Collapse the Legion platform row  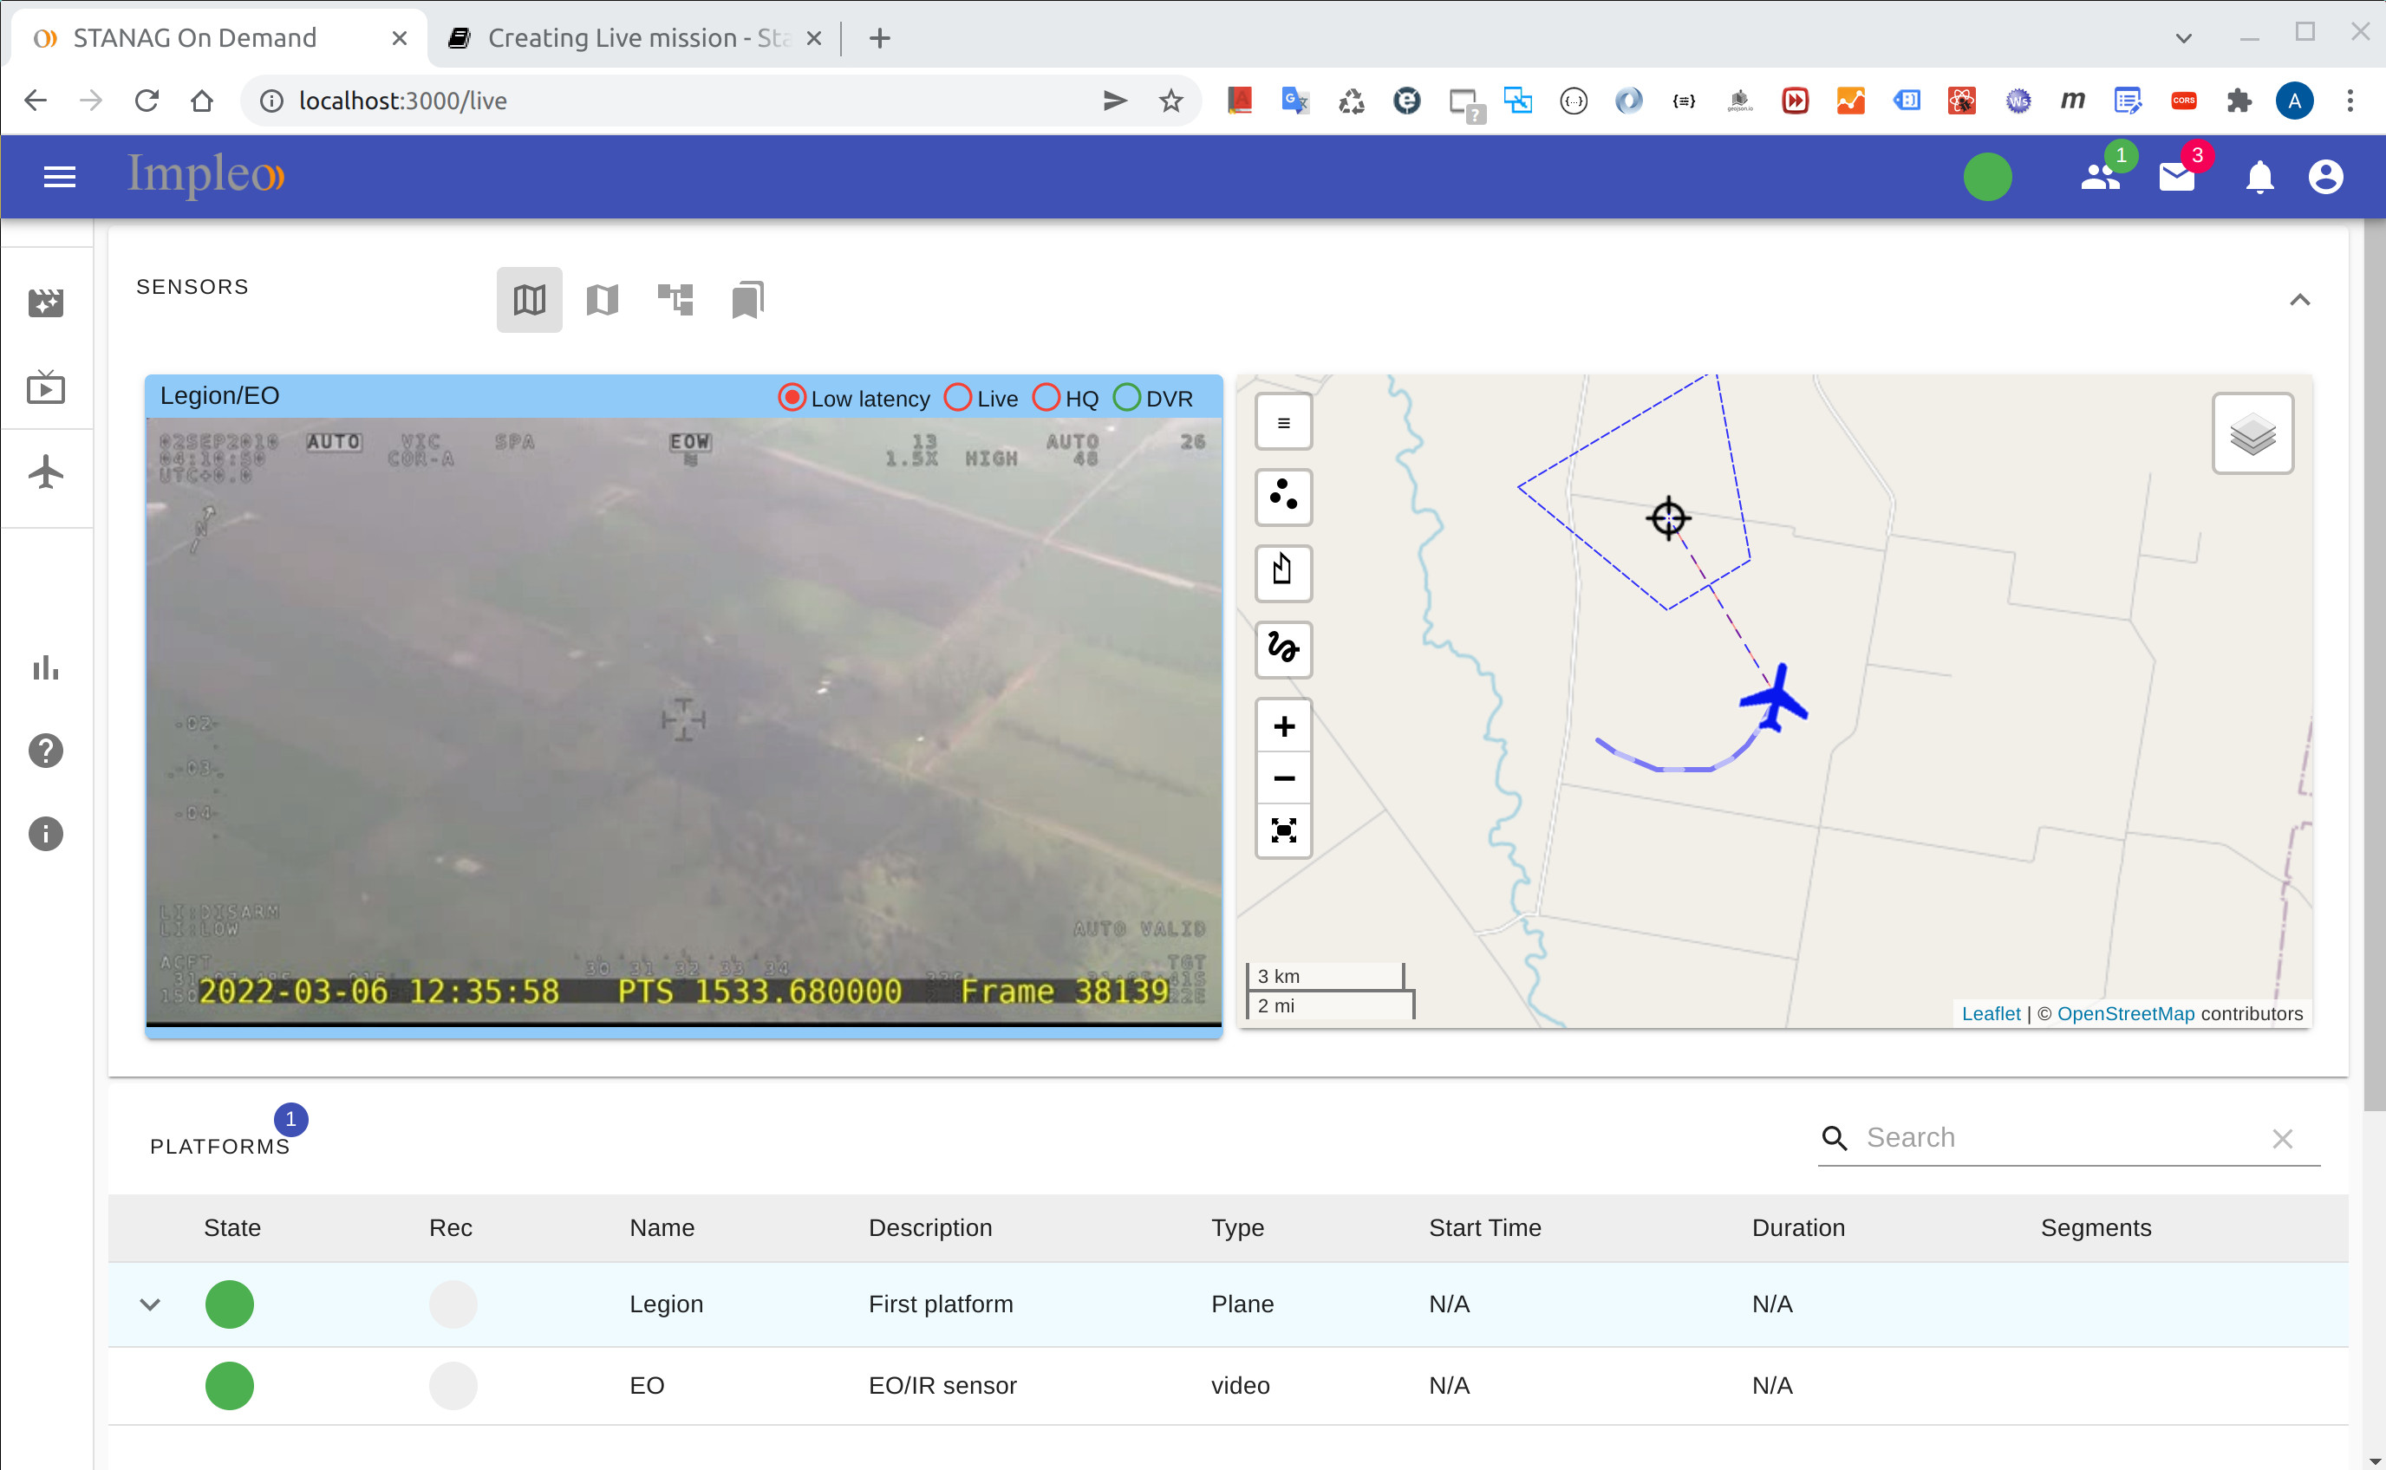click(x=150, y=1304)
